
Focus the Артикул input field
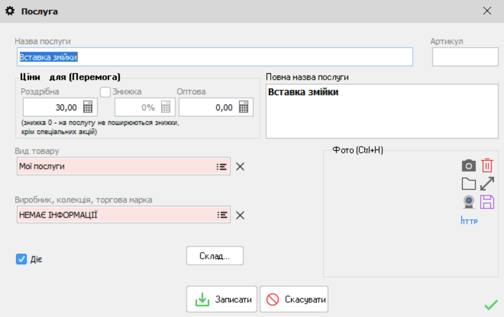click(x=465, y=57)
